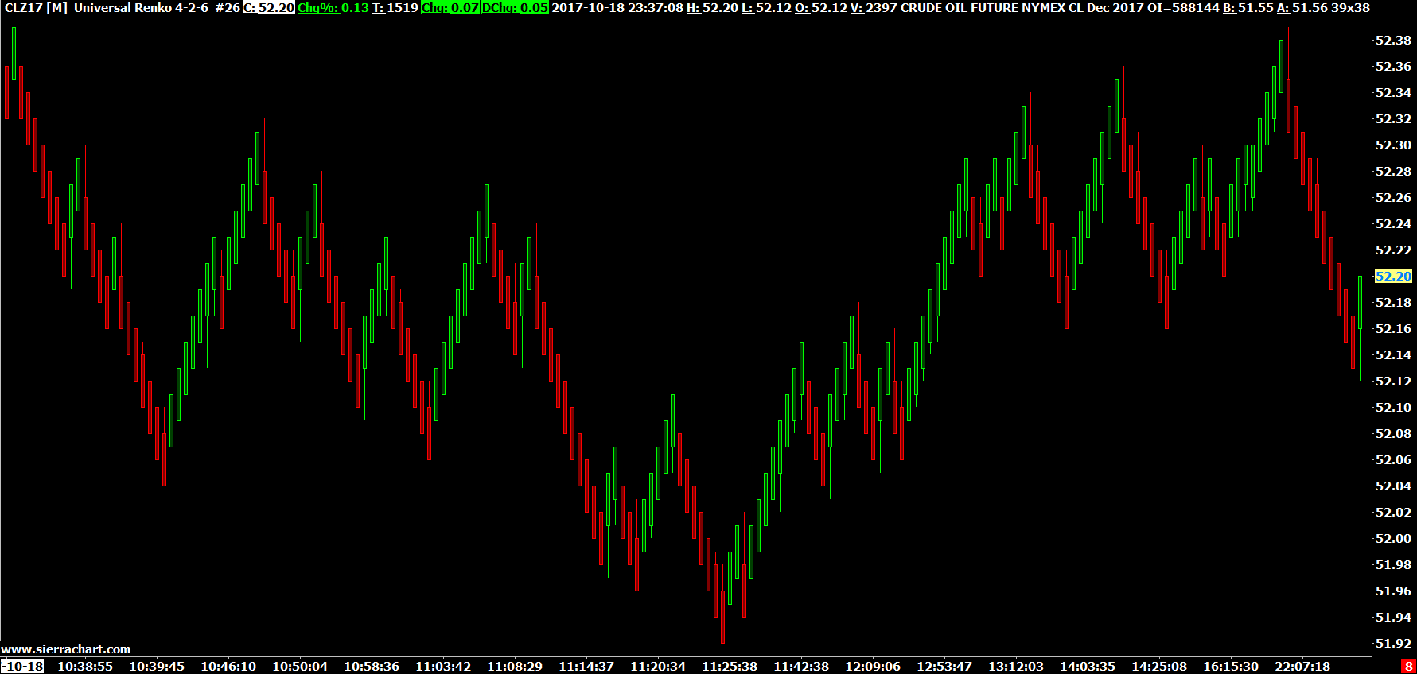Click the #26 chart number in header

point(228,7)
